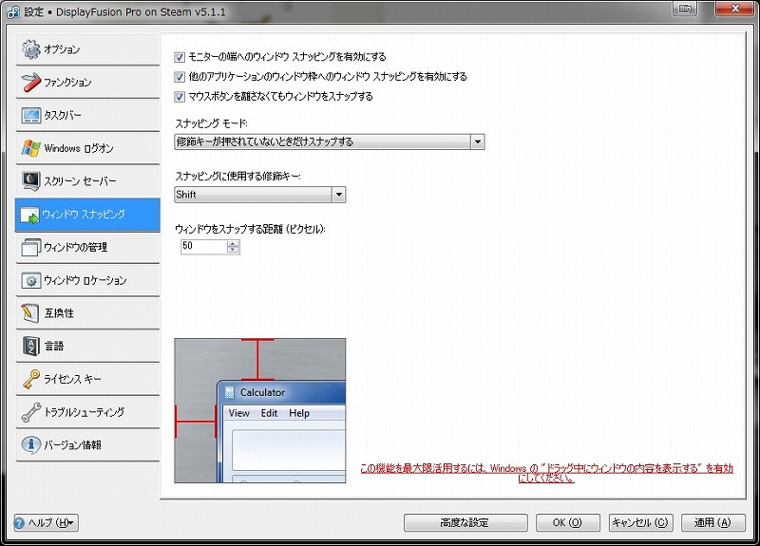Click the wrench troubleshooting icon

[x=30, y=412]
